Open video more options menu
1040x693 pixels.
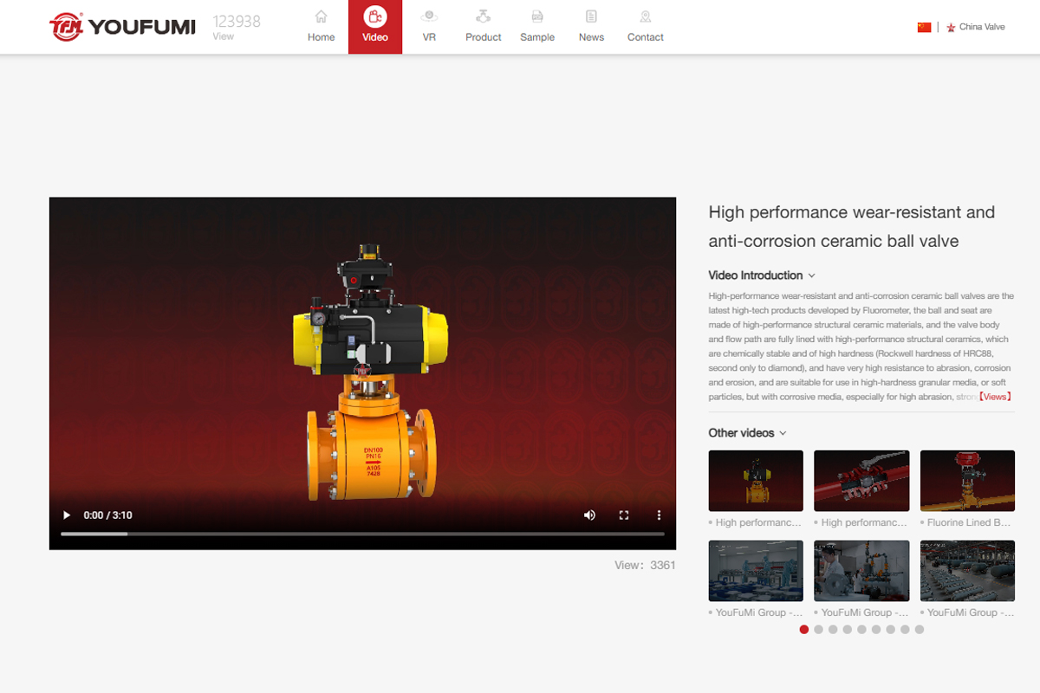click(x=659, y=515)
